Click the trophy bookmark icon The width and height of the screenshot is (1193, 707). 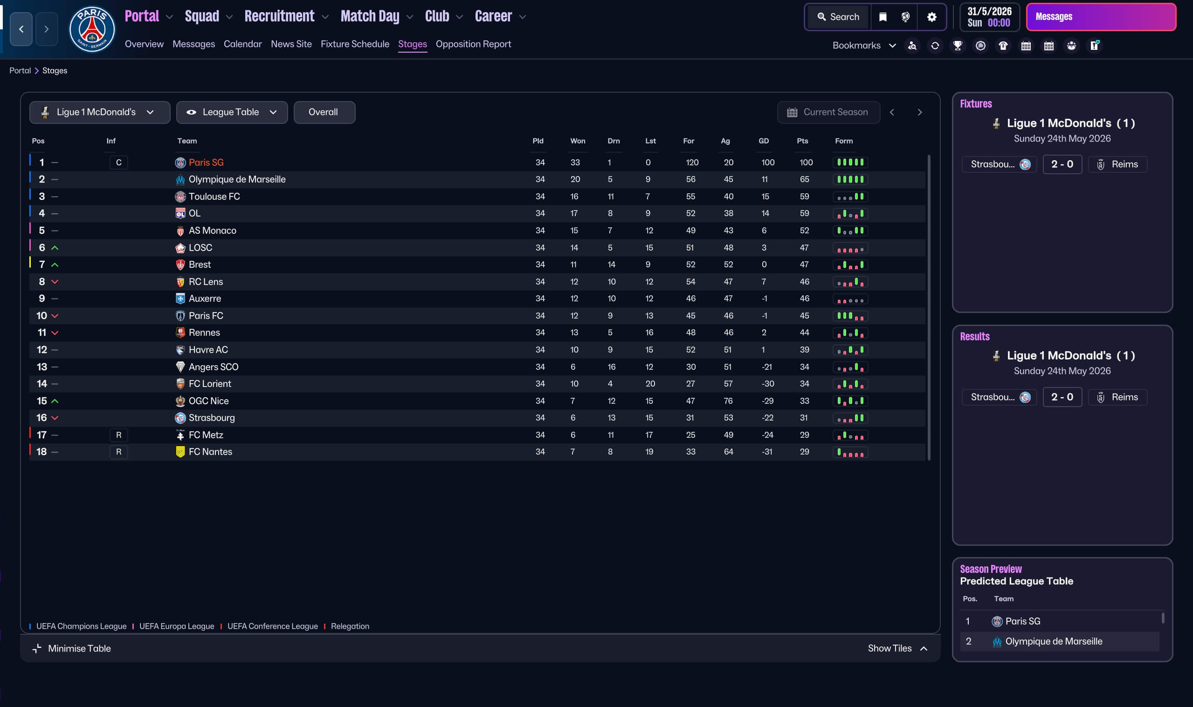[958, 46]
